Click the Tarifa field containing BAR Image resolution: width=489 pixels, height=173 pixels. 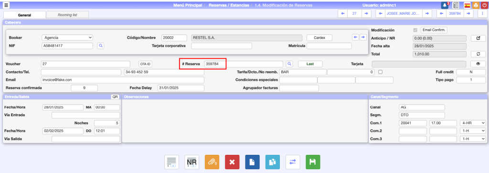tap(303, 72)
